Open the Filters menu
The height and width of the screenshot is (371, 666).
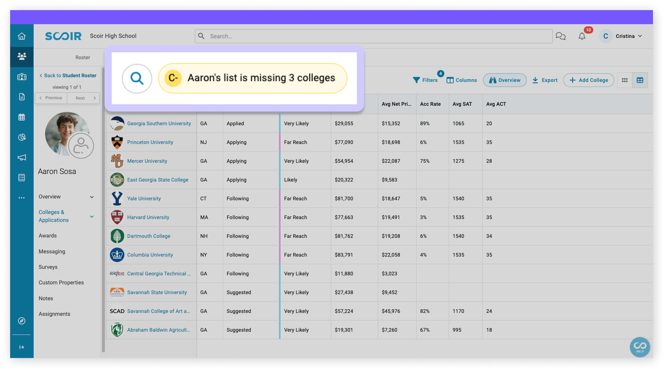tap(426, 80)
